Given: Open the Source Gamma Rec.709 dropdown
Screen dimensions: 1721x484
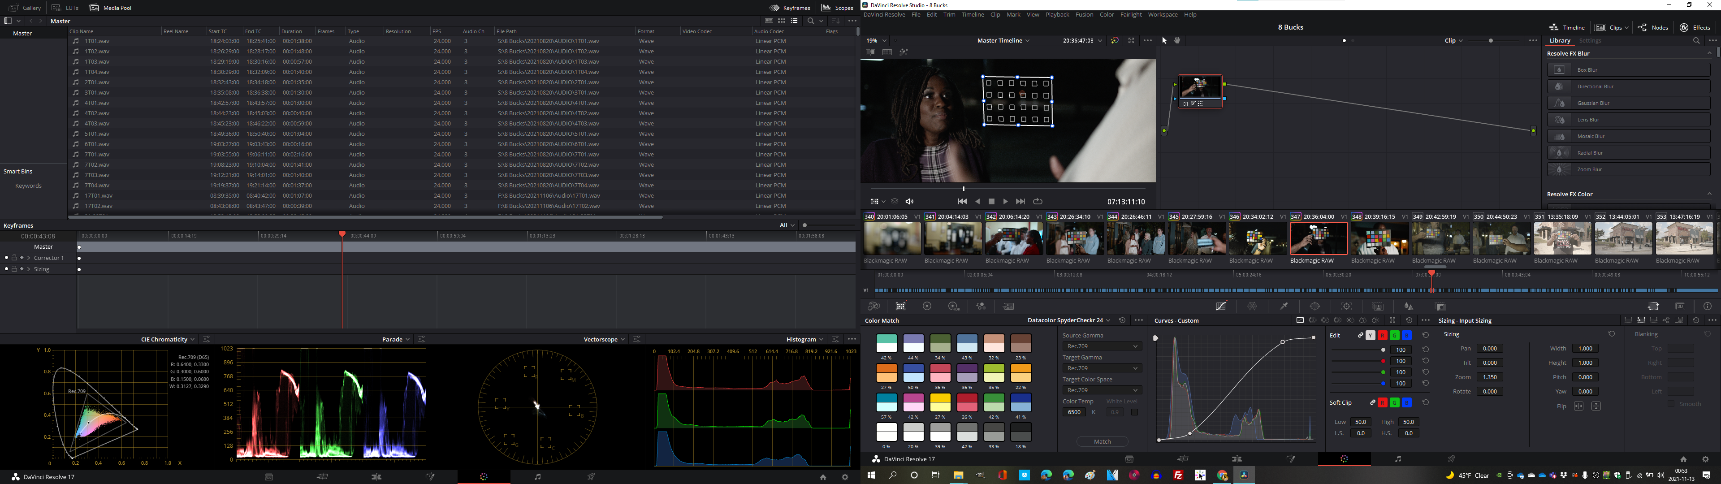Looking at the screenshot, I should tap(1102, 346).
